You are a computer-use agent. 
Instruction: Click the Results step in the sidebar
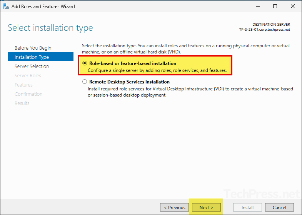[x=22, y=103]
